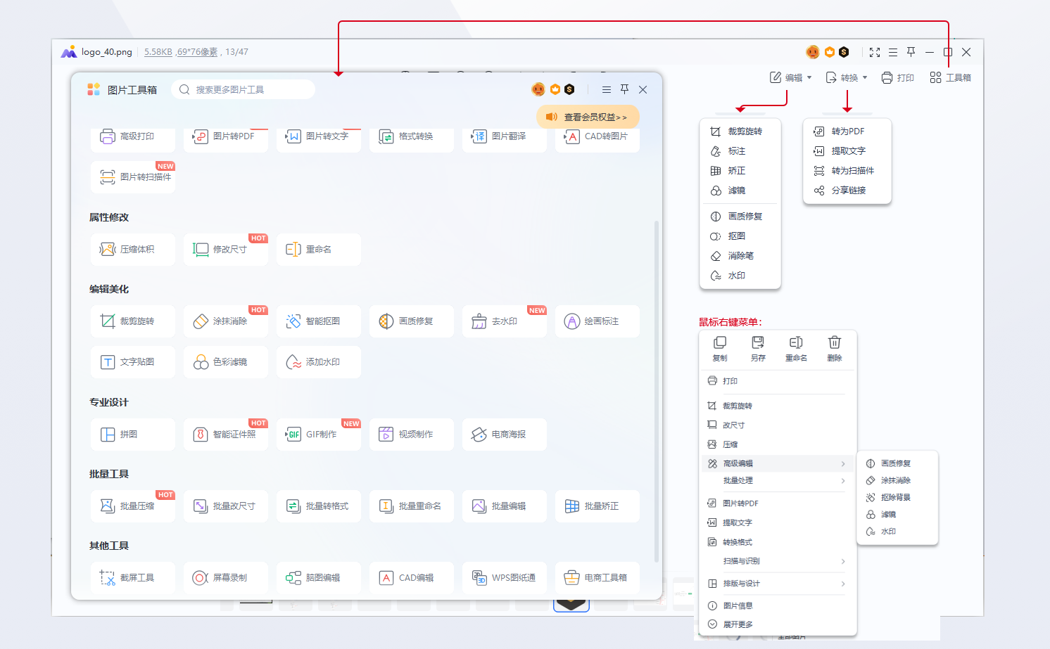Viewport: 1050px width, 649px height.
Task: Open the 智能证件照 ID photo tool
Action: click(x=225, y=435)
